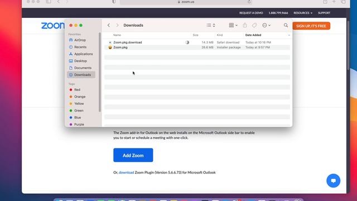Sort by the Size column
357x201 pixels.
(195, 35)
